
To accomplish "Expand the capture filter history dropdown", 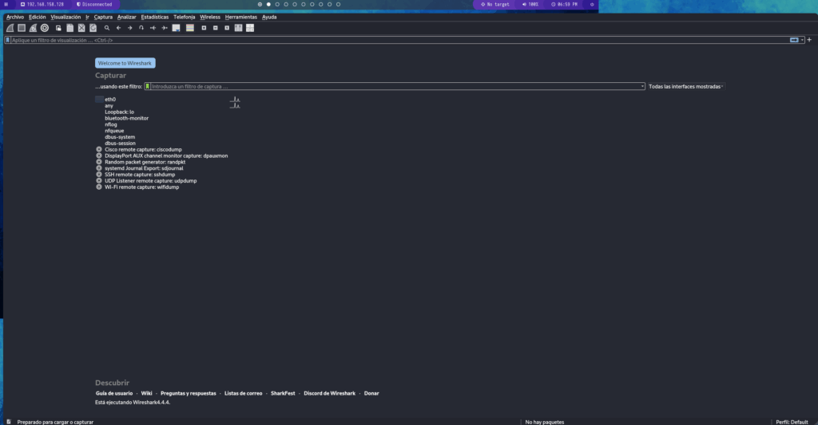I will 642,86.
